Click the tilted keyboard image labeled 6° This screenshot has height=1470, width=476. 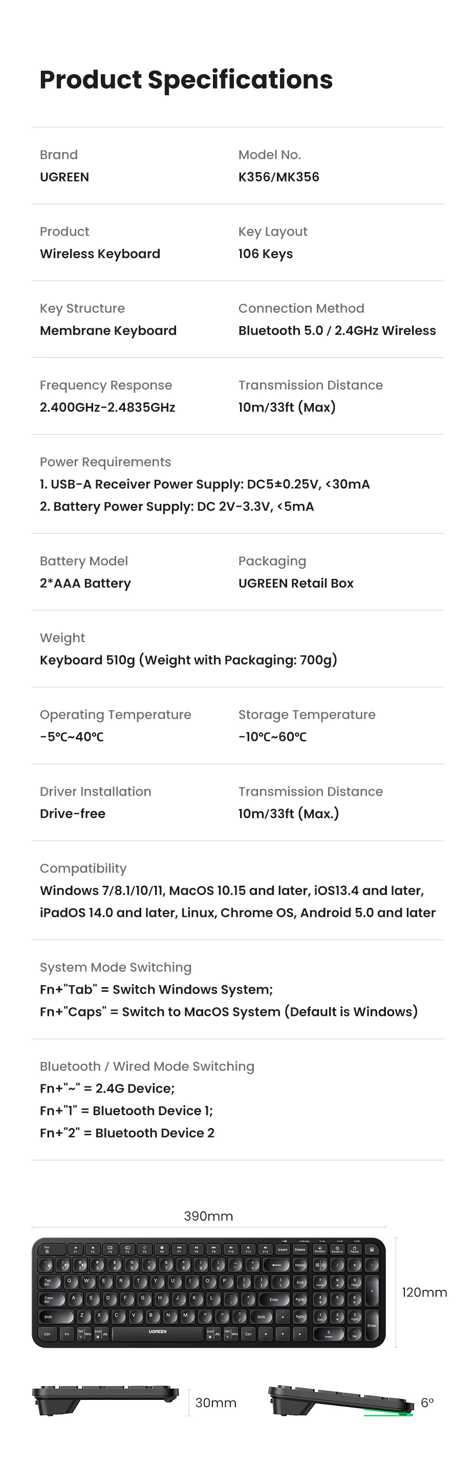(x=341, y=1400)
